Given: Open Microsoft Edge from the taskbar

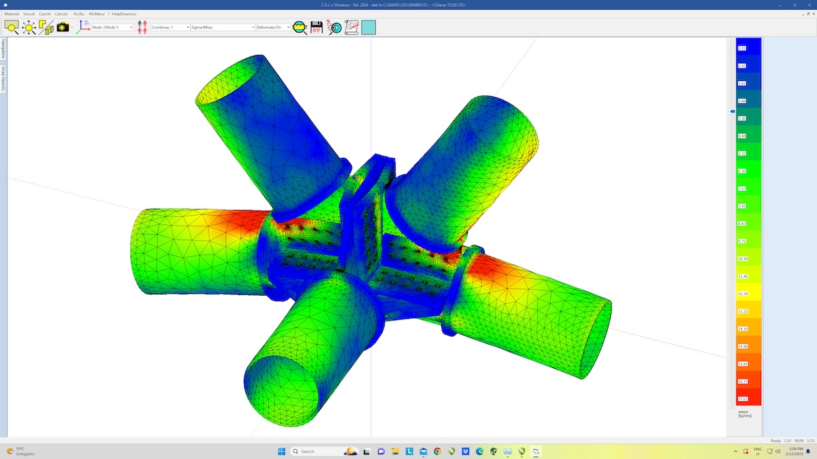Looking at the screenshot, I should click(479, 451).
